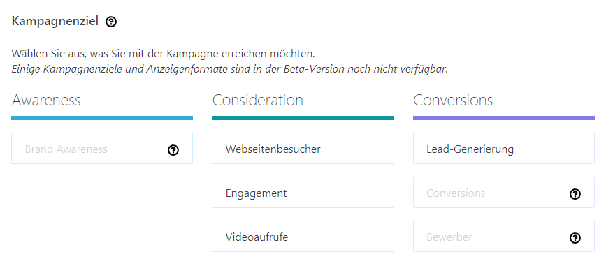The height and width of the screenshot is (268, 606).
Task: Click the Conversions column heading
Action: click(x=453, y=100)
